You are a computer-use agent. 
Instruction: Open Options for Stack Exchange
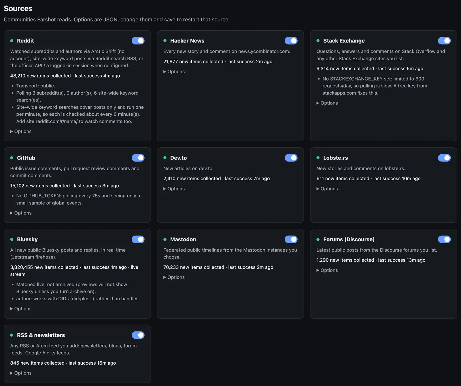point(327,103)
